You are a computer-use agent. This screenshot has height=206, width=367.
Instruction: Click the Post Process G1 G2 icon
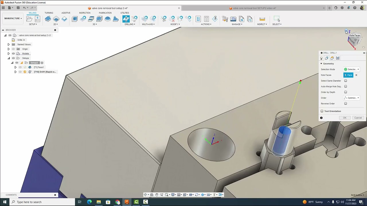[198, 19]
